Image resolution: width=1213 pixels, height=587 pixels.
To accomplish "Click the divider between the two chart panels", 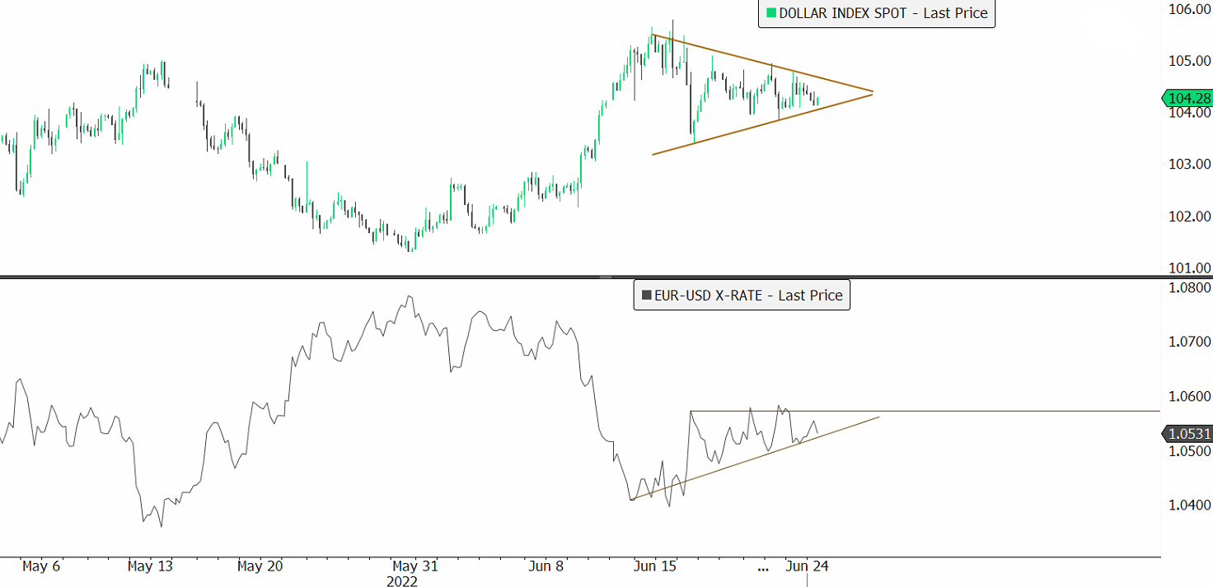I will pyautogui.click(x=606, y=277).
